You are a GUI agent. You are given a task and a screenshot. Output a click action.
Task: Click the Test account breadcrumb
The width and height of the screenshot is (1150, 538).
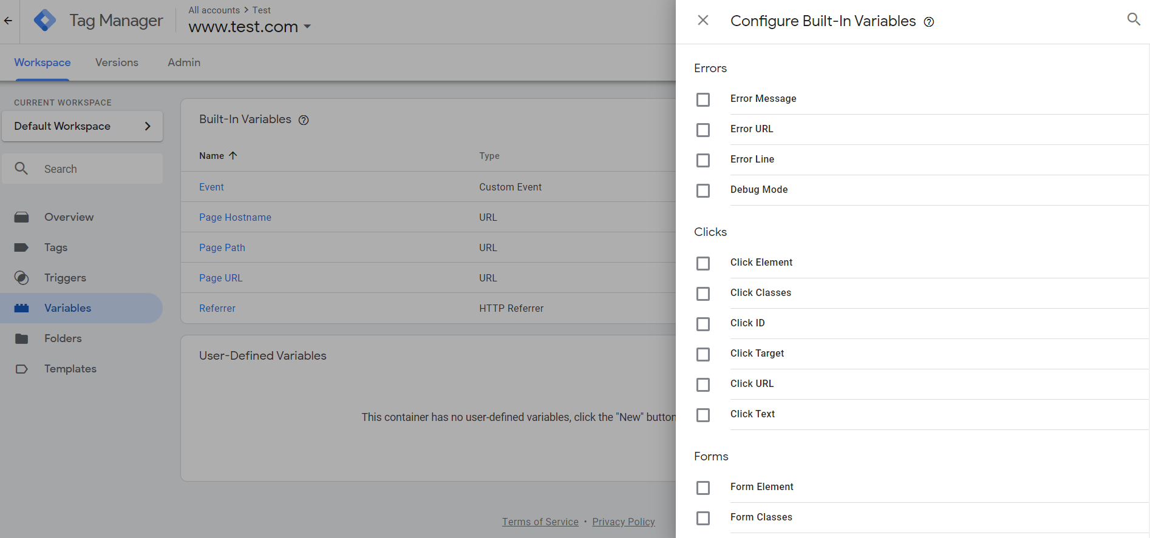pyautogui.click(x=262, y=10)
